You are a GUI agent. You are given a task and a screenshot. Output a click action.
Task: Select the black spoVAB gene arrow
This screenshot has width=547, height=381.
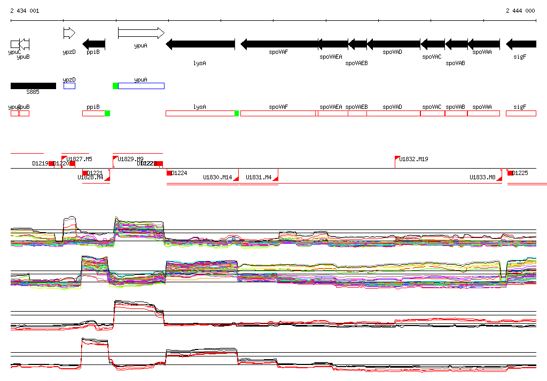tap(456, 44)
